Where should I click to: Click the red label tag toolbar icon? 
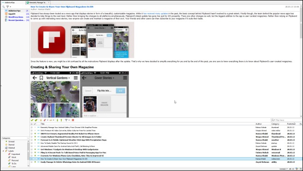coord(45,120)
